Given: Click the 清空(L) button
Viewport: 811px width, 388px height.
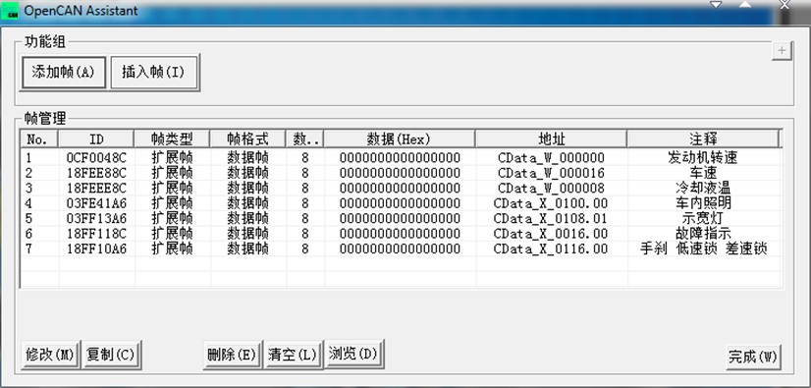Looking at the screenshot, I should coord(293,355).
